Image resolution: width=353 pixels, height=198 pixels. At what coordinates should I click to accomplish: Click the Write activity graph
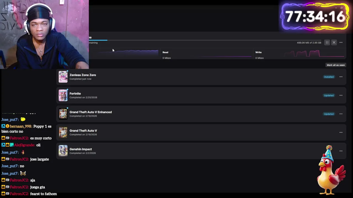click(x=314, y=54)
